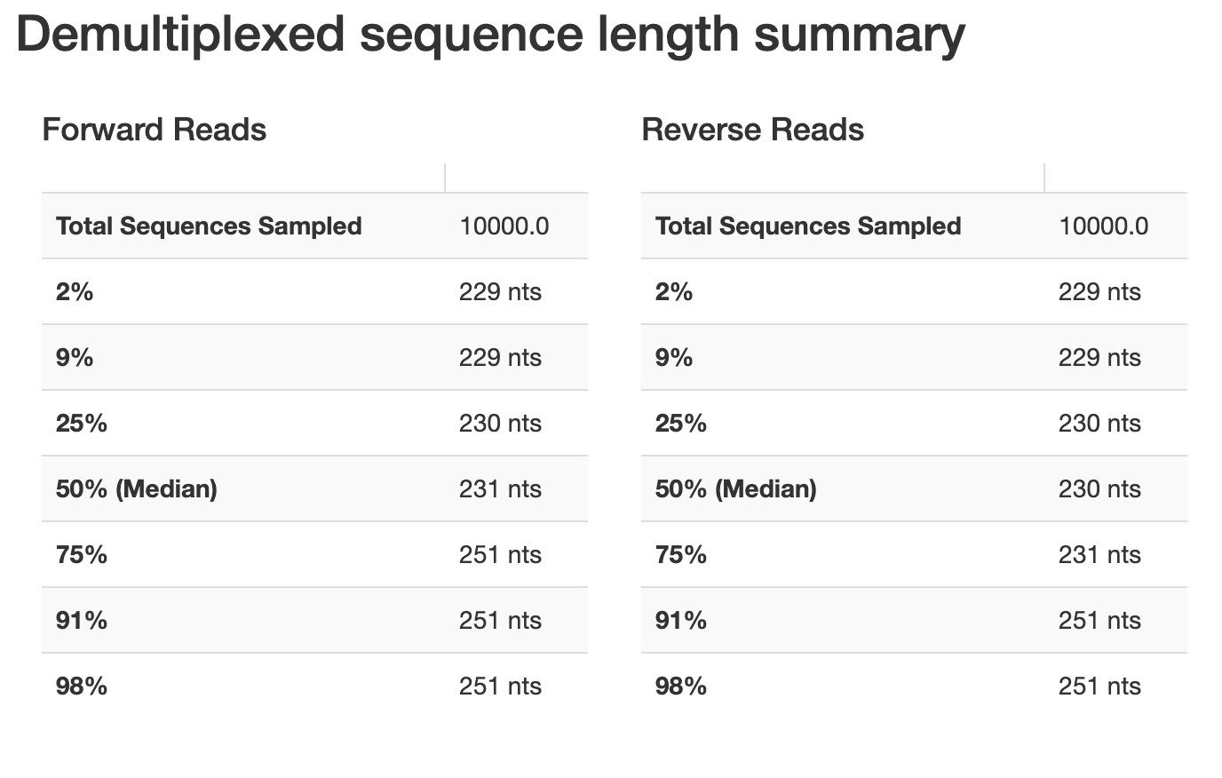
Task: Click the 9% value in Forward Reads table
Action: (500, 358)
